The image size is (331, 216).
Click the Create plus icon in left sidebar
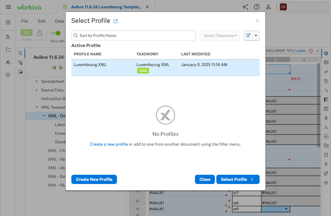point(8,22)
